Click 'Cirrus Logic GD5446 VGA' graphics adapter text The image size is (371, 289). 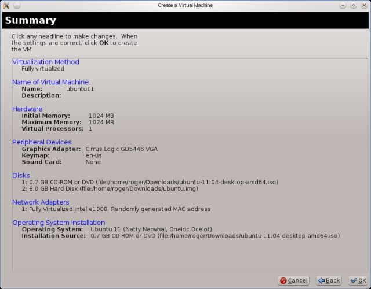[x=122, y=149]
